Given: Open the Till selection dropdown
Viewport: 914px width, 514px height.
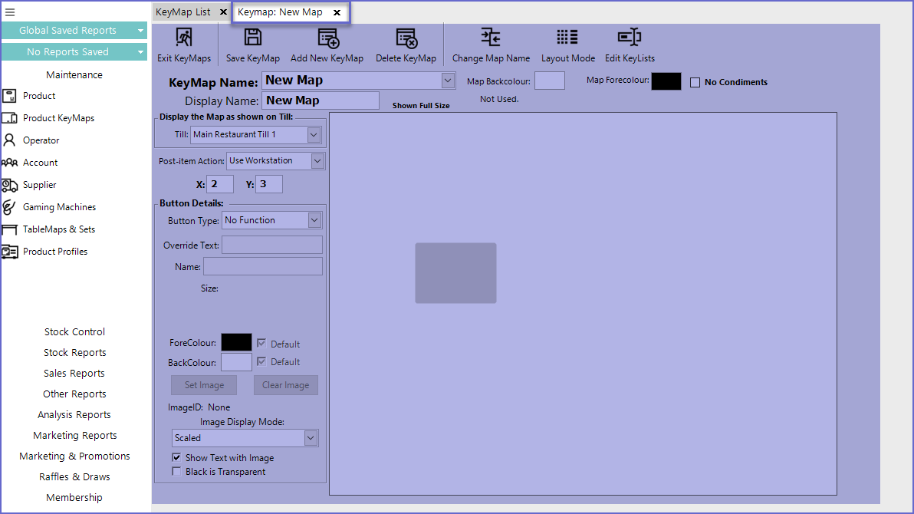Looking at the screenshot, I should (x=313, y=135).
